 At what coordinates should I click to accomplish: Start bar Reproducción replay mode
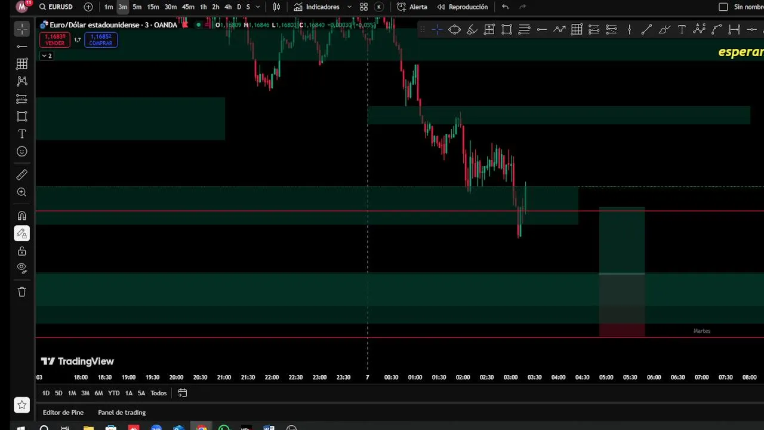point(462,7)
